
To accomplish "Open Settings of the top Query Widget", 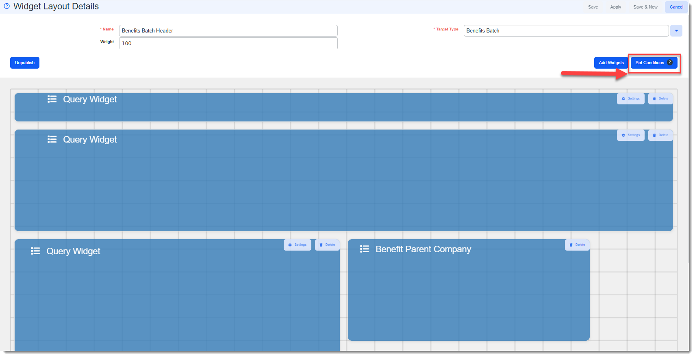I will 630,99.
